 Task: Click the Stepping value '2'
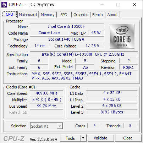(x=128, y=61)
